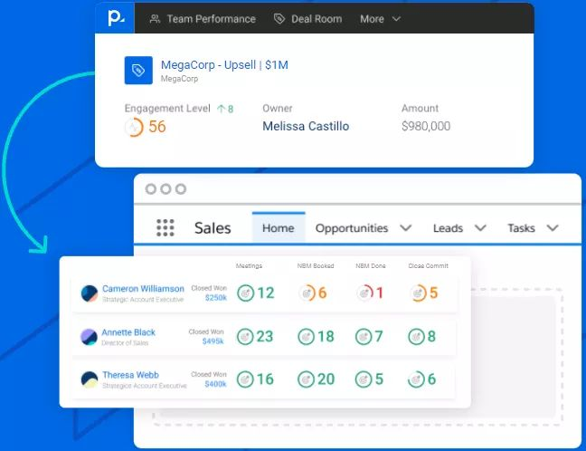Viewport: 586px width, 451px height.
Task: Open the Deal Room tab
Action: [308, 19]
